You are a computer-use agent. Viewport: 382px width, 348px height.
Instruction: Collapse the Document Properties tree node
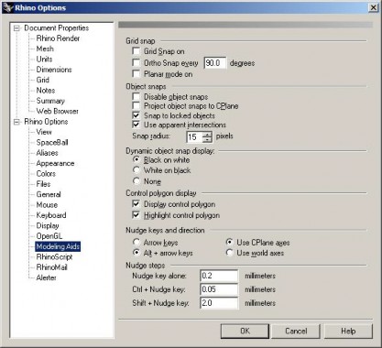pos(16,28)
